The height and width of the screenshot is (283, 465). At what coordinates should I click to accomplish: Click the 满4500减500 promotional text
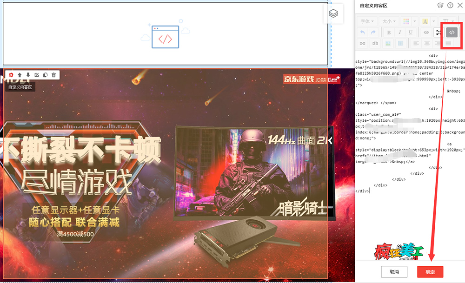75,234
